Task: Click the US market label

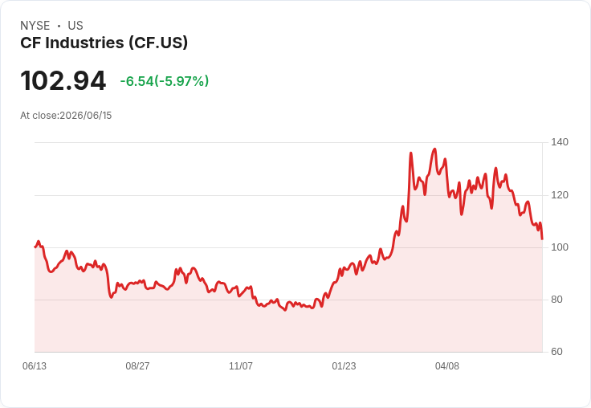Action: coord(75,26)
